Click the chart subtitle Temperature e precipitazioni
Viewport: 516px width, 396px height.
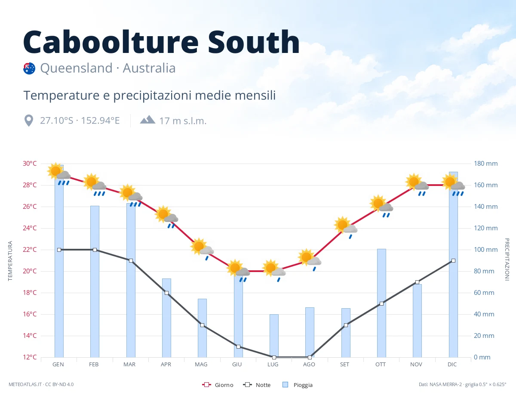coord(150,95)
